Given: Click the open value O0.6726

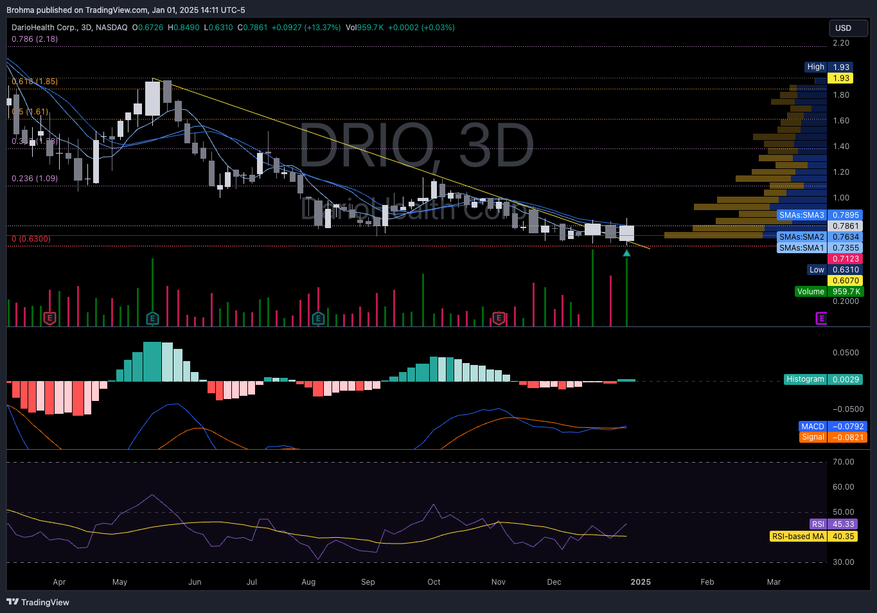Looking at the screenshot, I should (x=148, y=28).
